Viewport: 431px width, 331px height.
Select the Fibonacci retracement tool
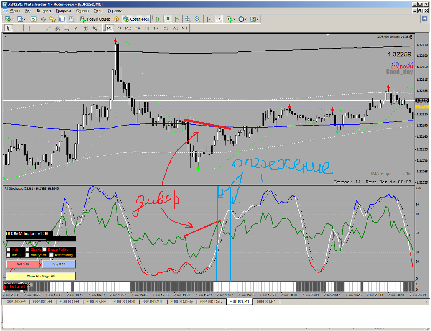[x=66, y=28]
